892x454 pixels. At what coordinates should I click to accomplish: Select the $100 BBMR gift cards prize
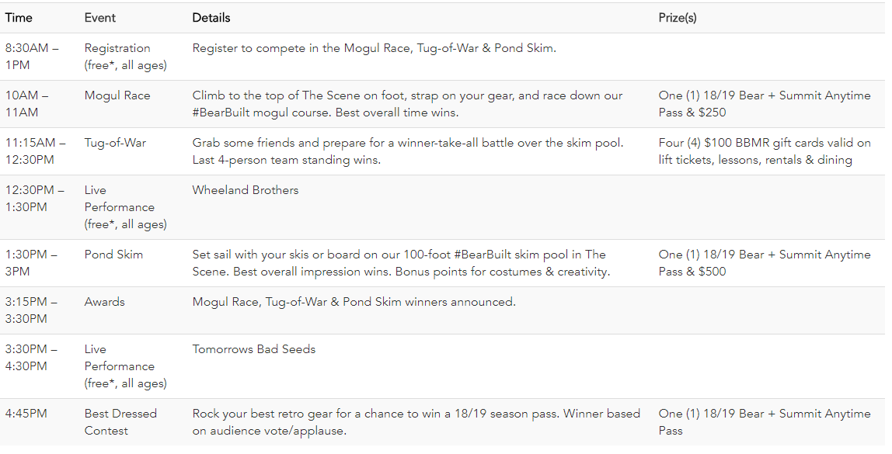(764, 151)
